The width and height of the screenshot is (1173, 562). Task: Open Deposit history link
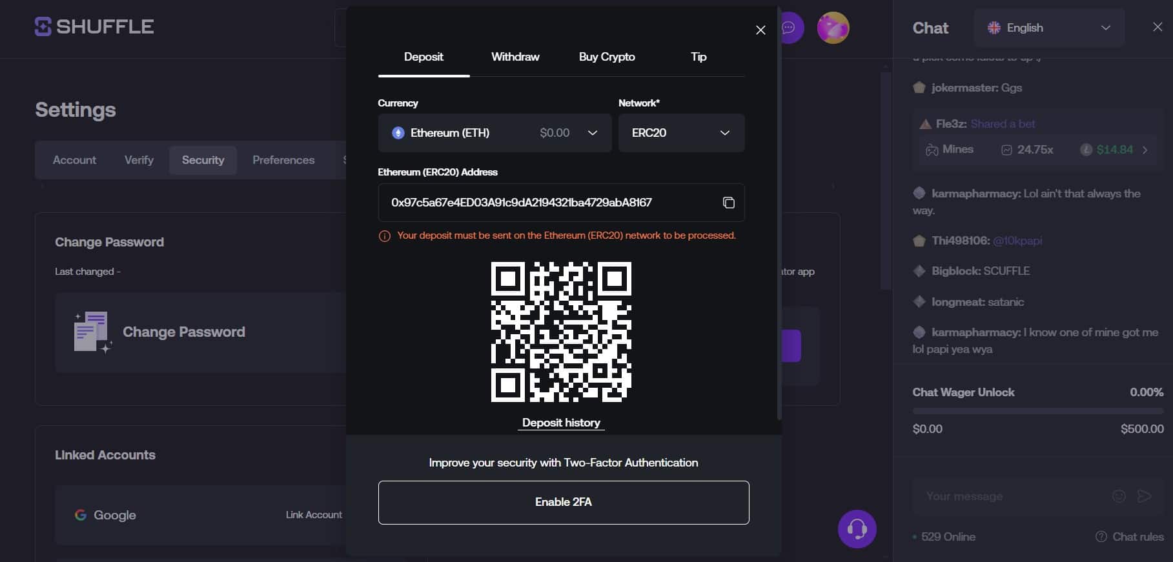point(561,423)
